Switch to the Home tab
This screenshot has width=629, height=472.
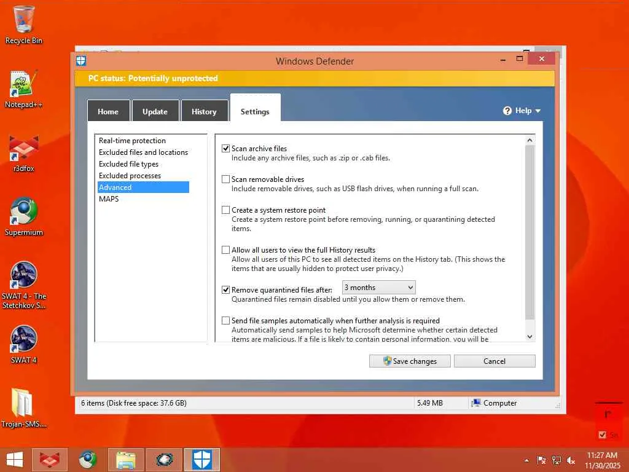tap(108, 111)
